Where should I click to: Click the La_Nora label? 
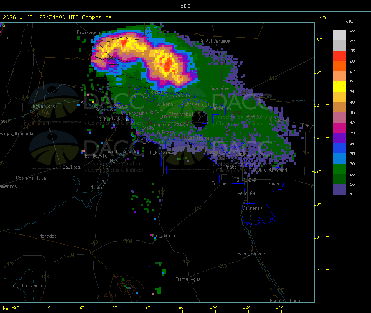(x=164, y=104)
